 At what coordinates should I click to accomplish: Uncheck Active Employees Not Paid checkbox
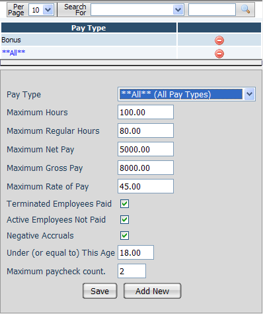click(124, 219)
